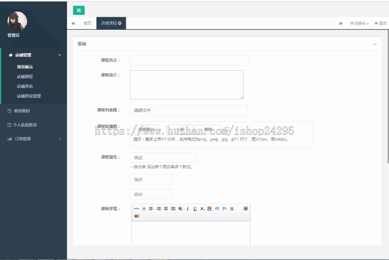Click inside the 课程名字 input field

[188, 60]
